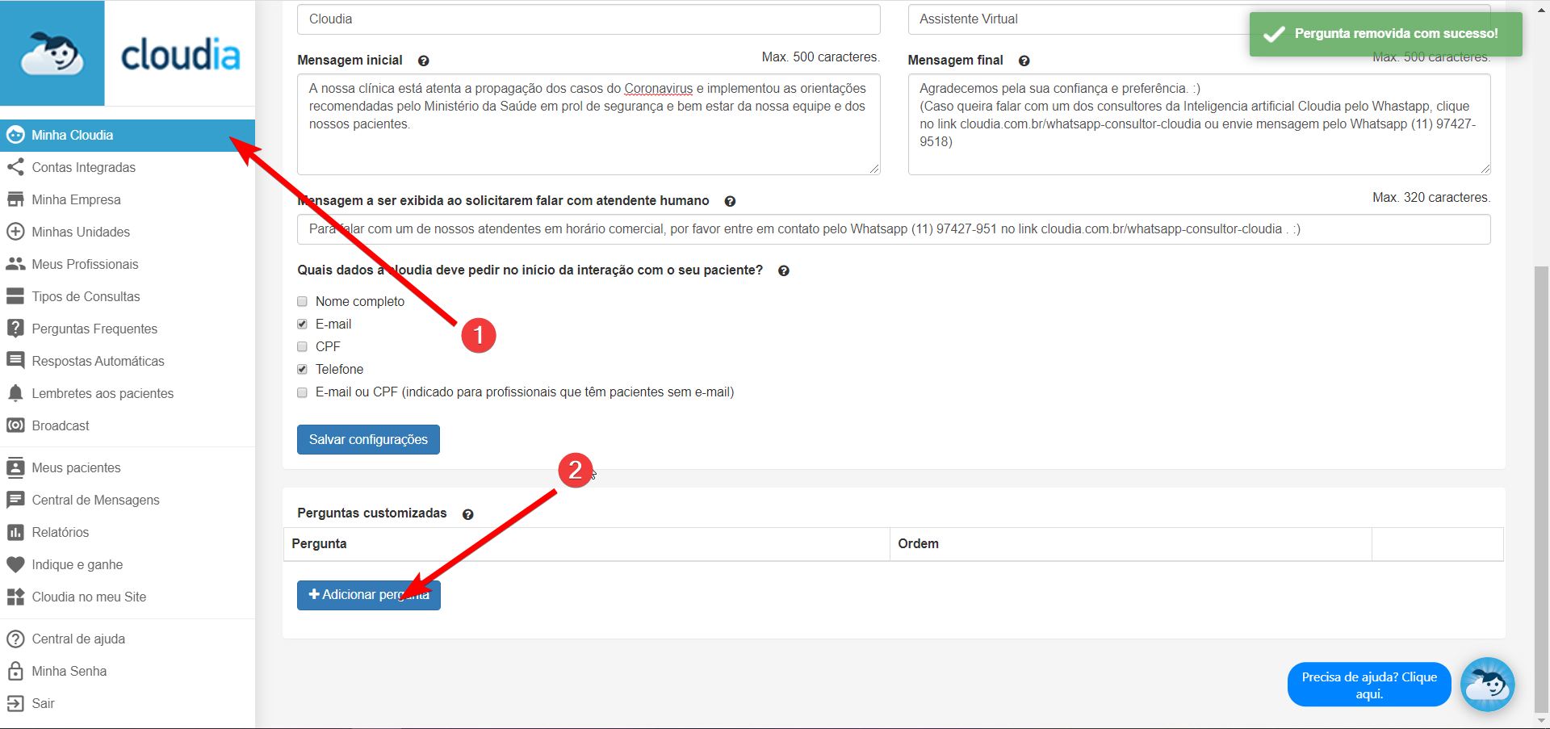Click help icon beside Mensagem inicial

pyautogui.click(x=423, y=61)
